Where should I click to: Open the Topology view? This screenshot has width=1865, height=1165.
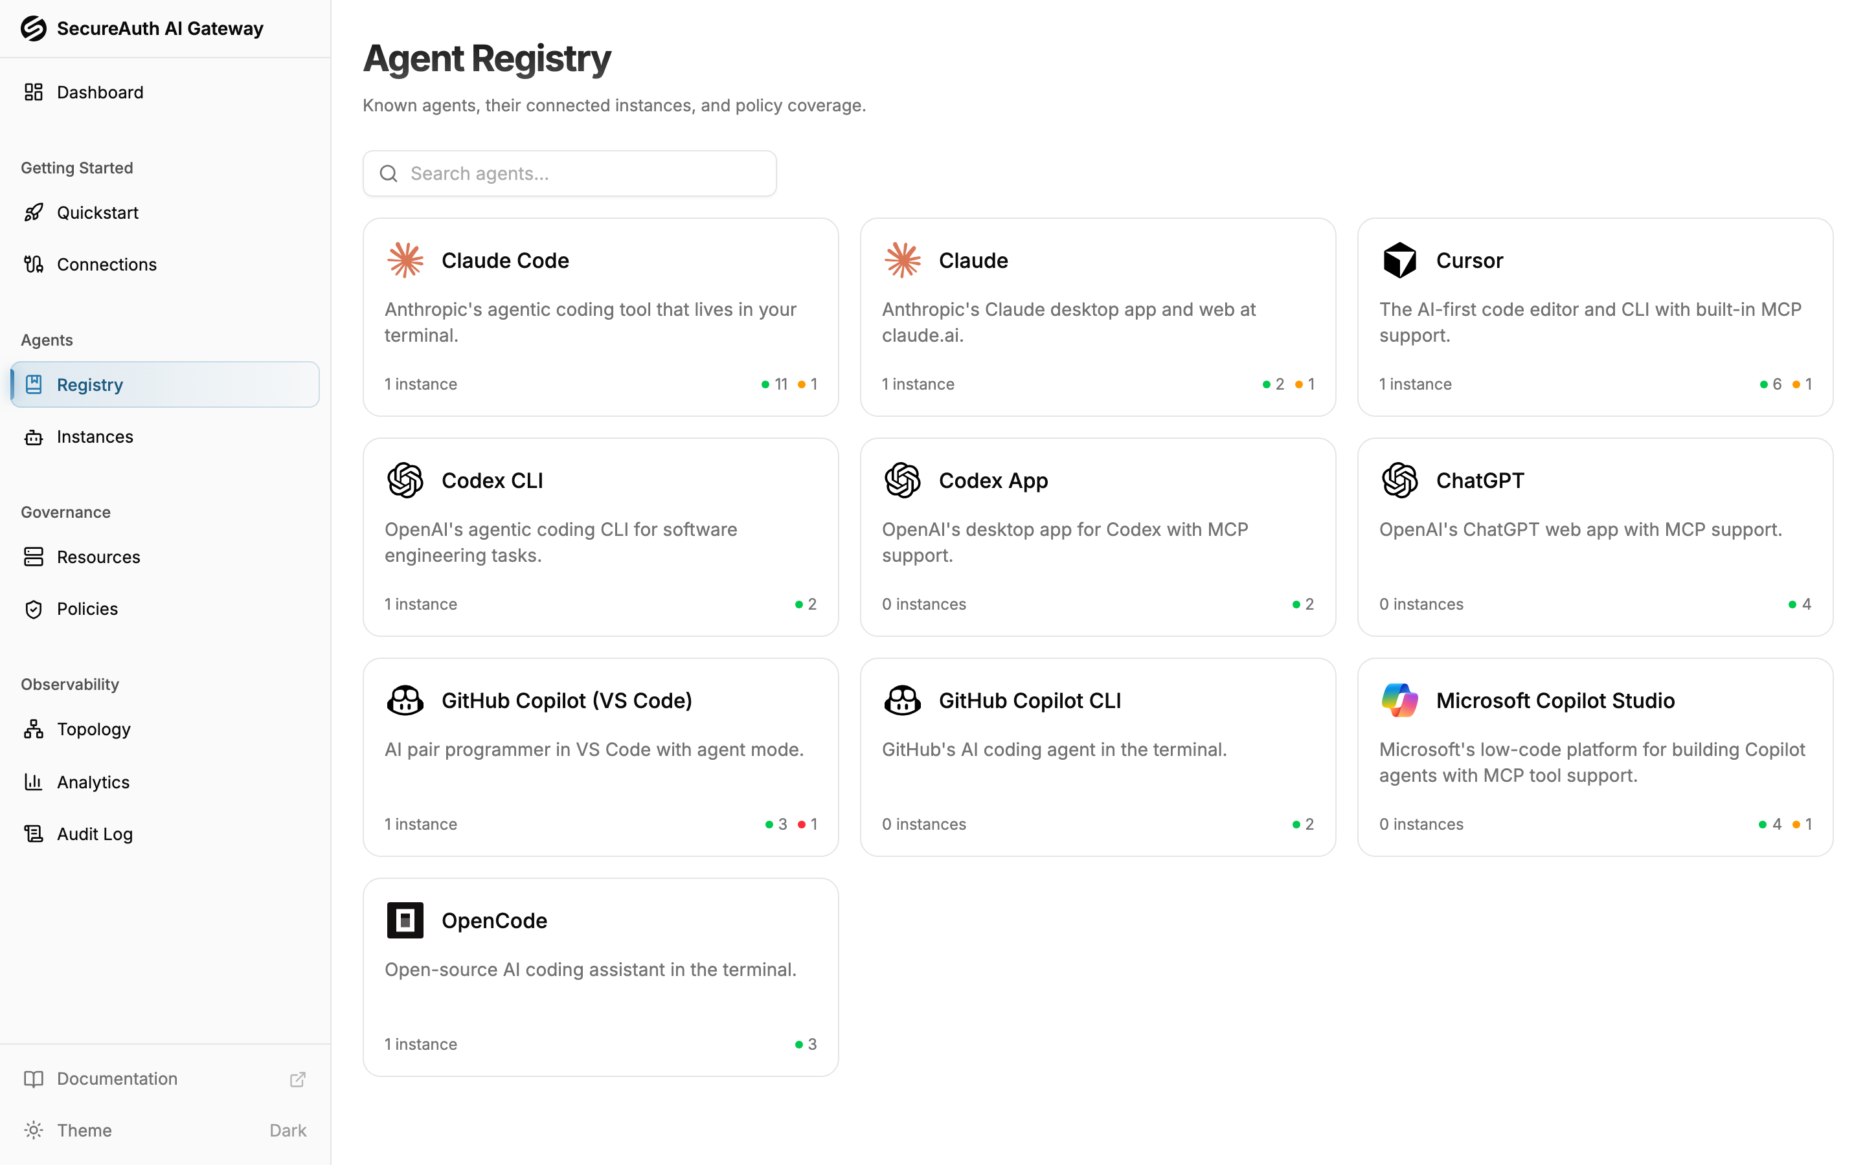(165, 729)
